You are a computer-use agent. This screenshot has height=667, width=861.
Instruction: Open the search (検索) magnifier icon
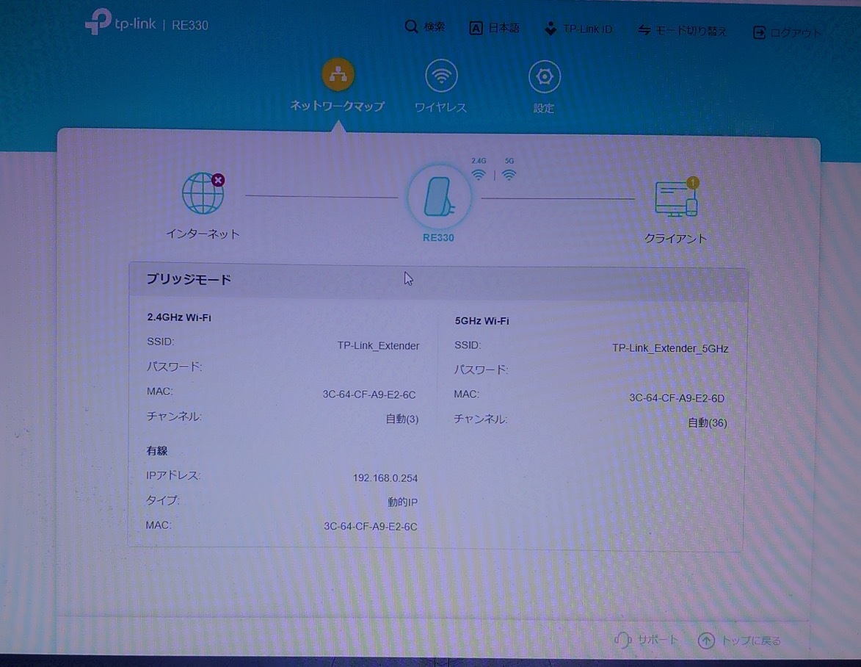point(411,26)
